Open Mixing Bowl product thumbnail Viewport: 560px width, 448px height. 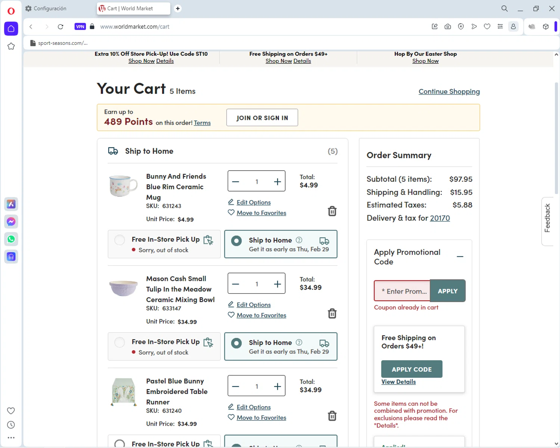[124, 288]
